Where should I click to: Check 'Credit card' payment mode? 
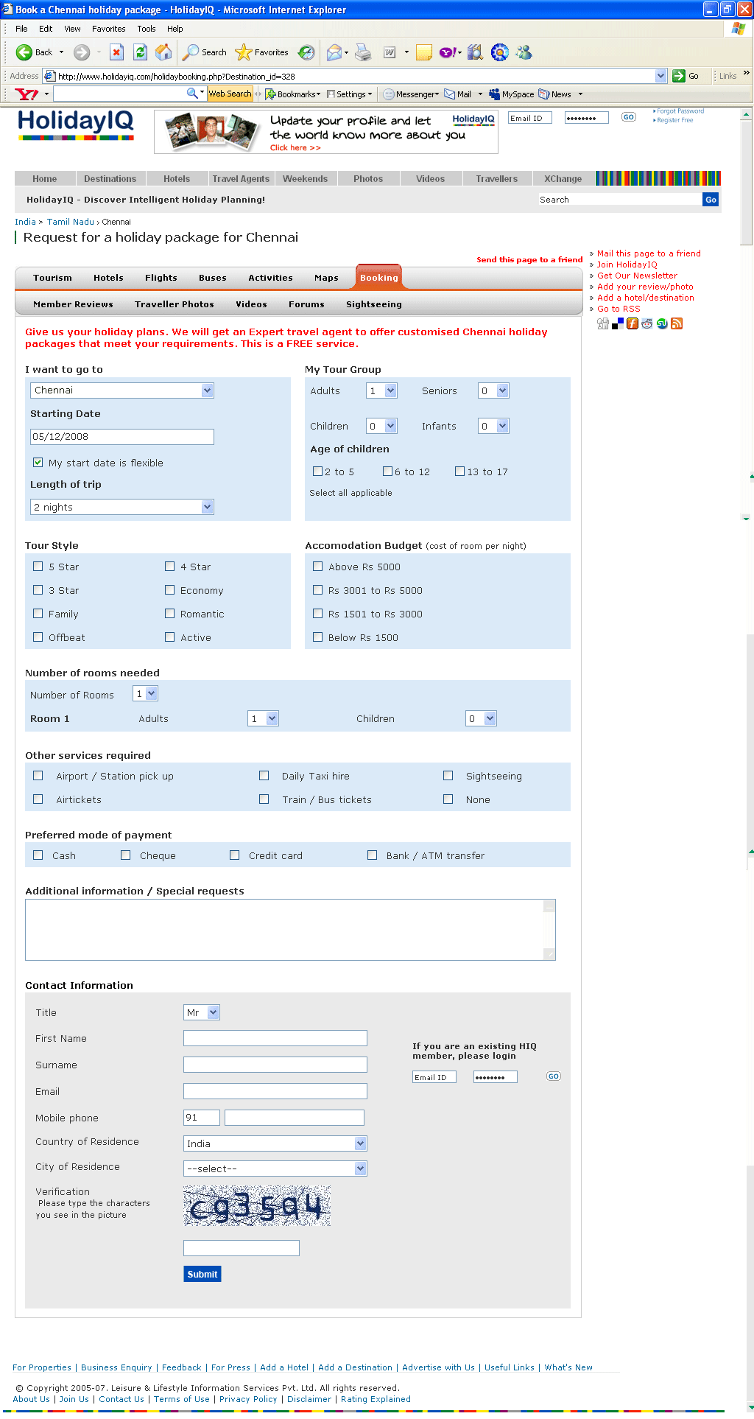234,855
